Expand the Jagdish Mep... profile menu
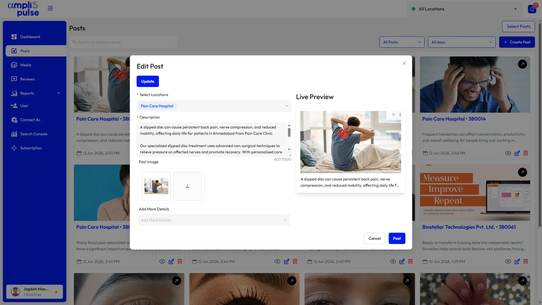Viewport: 542px width, 305px height. pos(35,291)
